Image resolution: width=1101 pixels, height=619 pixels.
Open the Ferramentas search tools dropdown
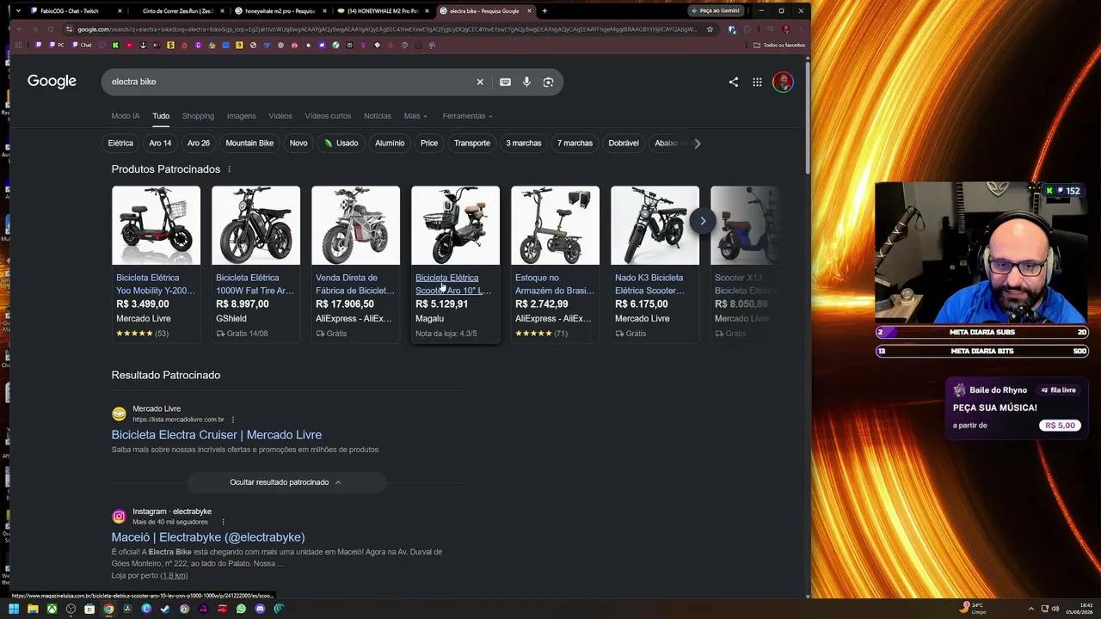click(468, 116)
